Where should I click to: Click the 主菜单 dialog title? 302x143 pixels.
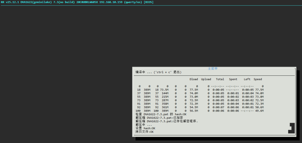tap(212, 68)
